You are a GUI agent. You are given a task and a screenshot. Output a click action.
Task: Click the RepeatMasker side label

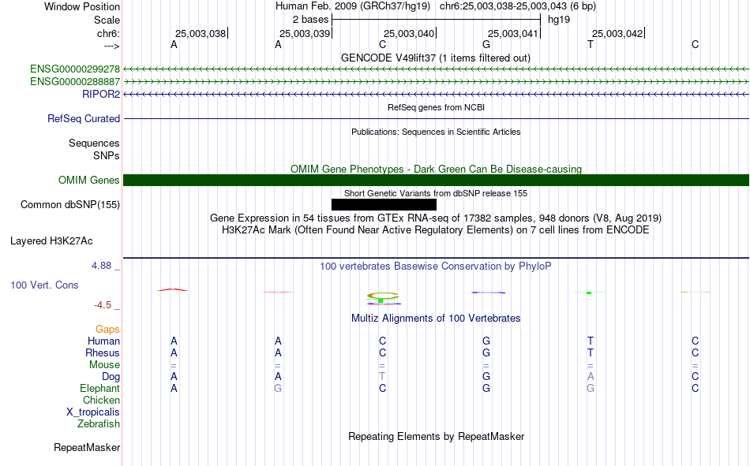click(x=87, y=447)
